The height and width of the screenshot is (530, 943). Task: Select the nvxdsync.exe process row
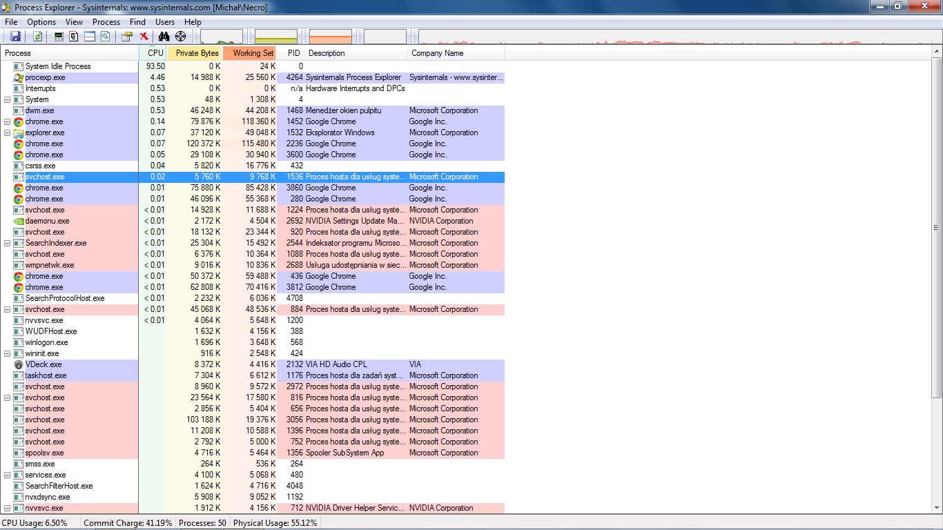tap(253, 497)
